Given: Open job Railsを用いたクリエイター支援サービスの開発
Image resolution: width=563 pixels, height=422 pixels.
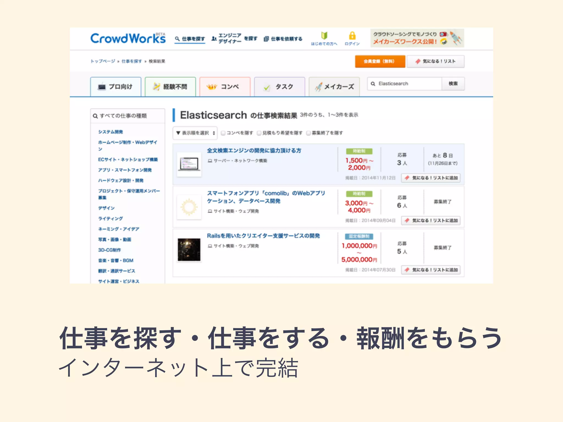Looking at the screenshot, I should click(x=263, y=236).
